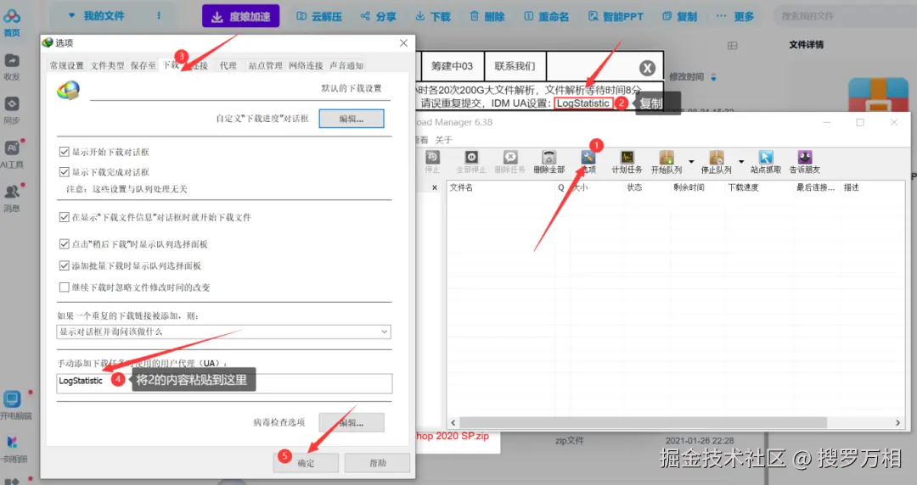
Task: Toggle the grid view icon near 文件详情
Action: coord(732,45)
